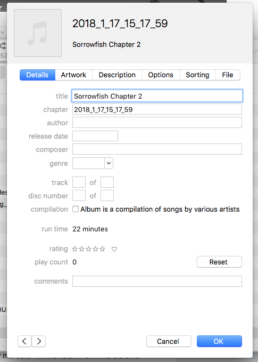Screen dimensions: 258x362
Task: Open the File tab
Action: click(228, 75)
